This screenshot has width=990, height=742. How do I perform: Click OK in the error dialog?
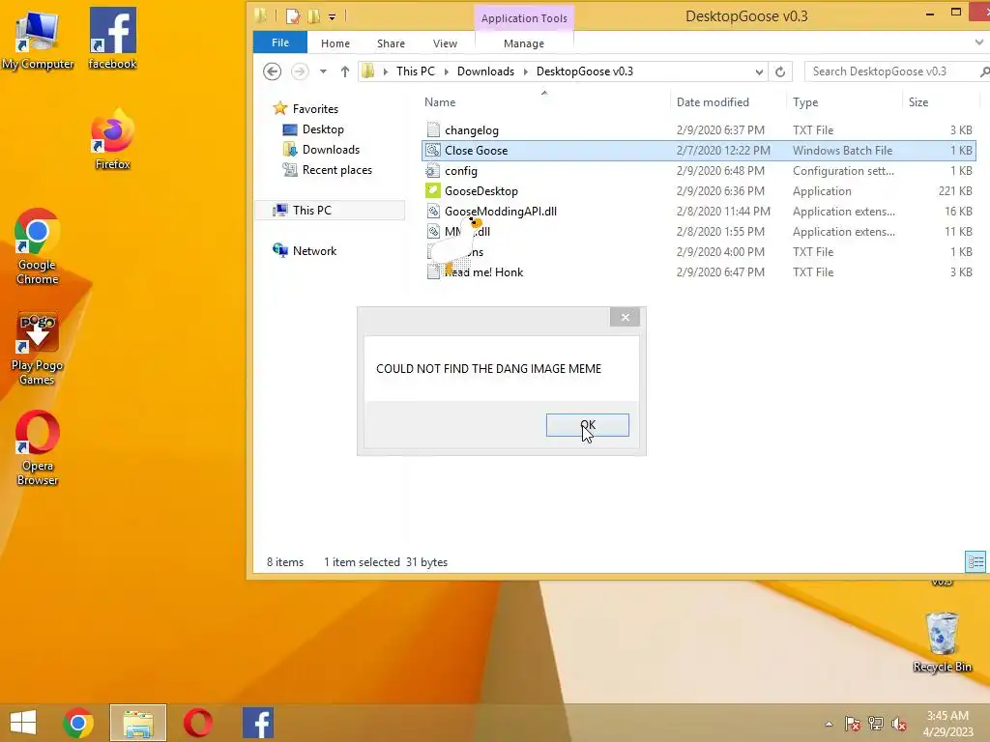click(587, 425)
